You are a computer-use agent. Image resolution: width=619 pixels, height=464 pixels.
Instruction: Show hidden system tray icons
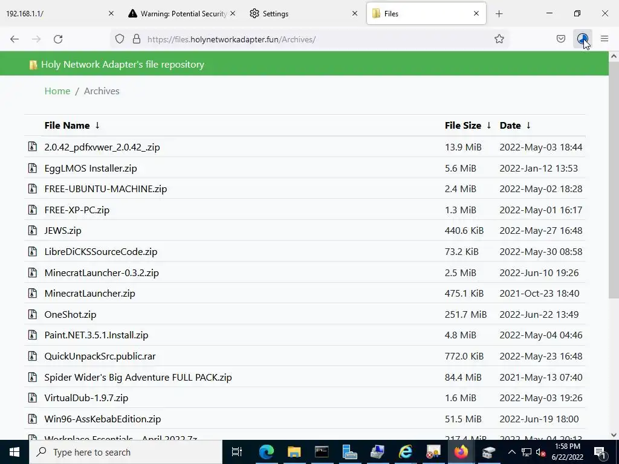(511, 452)
